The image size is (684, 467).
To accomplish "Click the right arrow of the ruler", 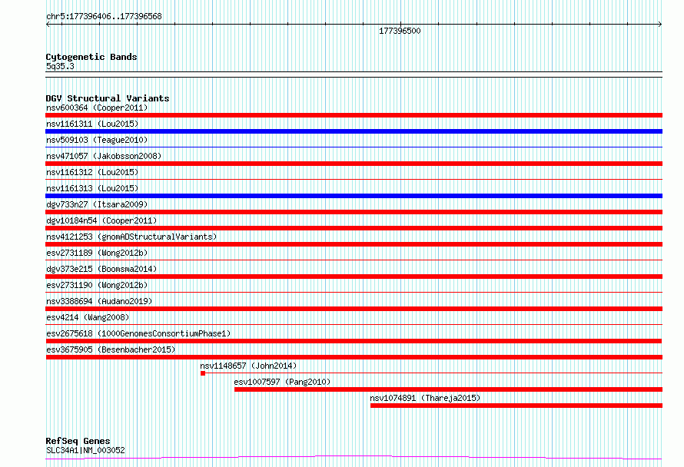I will point(660,25).
